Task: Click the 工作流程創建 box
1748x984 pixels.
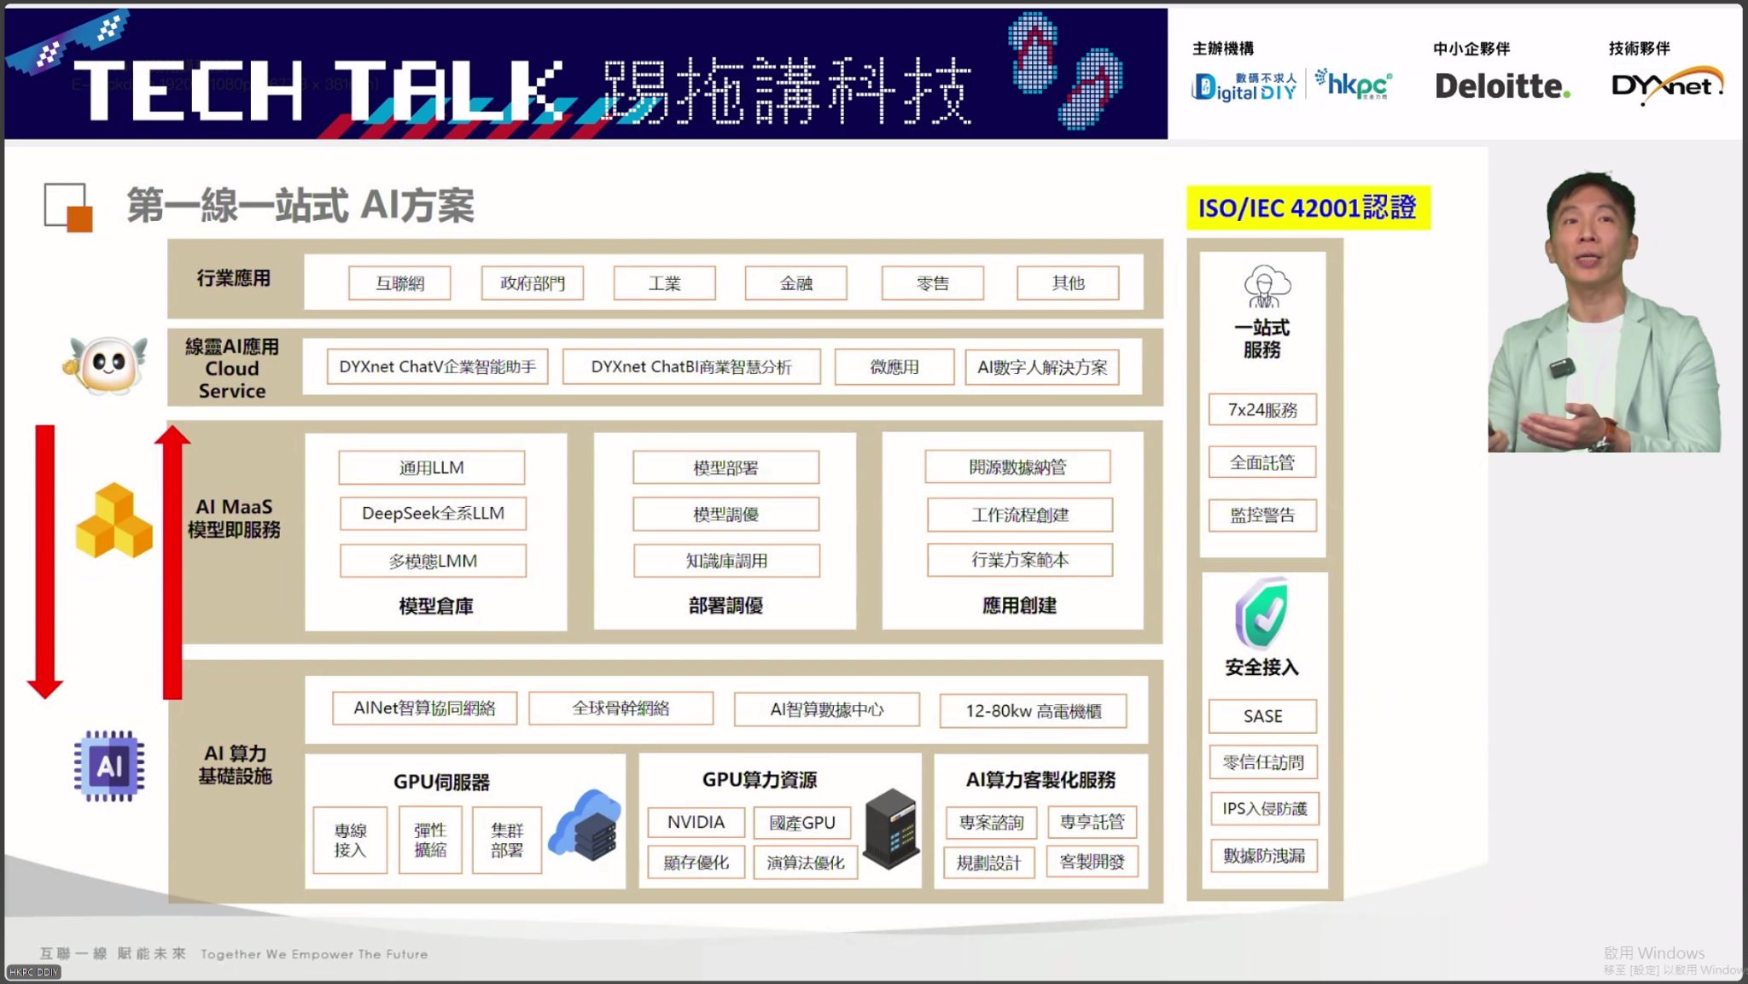Action: pyautogui.click(x=1020, y=515)
